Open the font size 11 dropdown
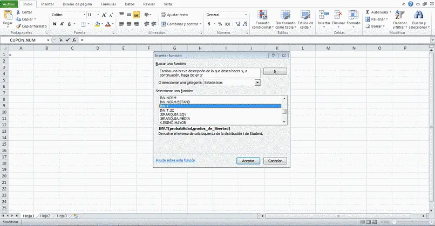This screenshot has height=226, width=435. 98,15
